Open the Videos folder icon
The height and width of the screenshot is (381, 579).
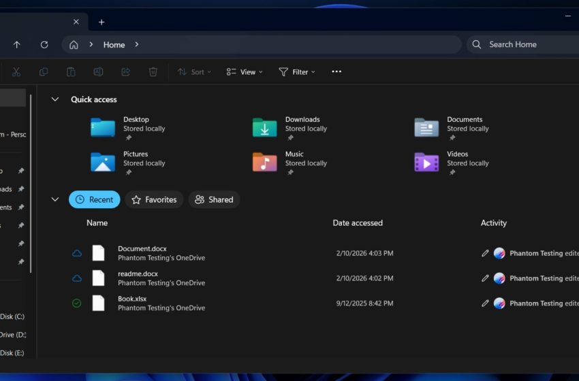pos(426,162)
